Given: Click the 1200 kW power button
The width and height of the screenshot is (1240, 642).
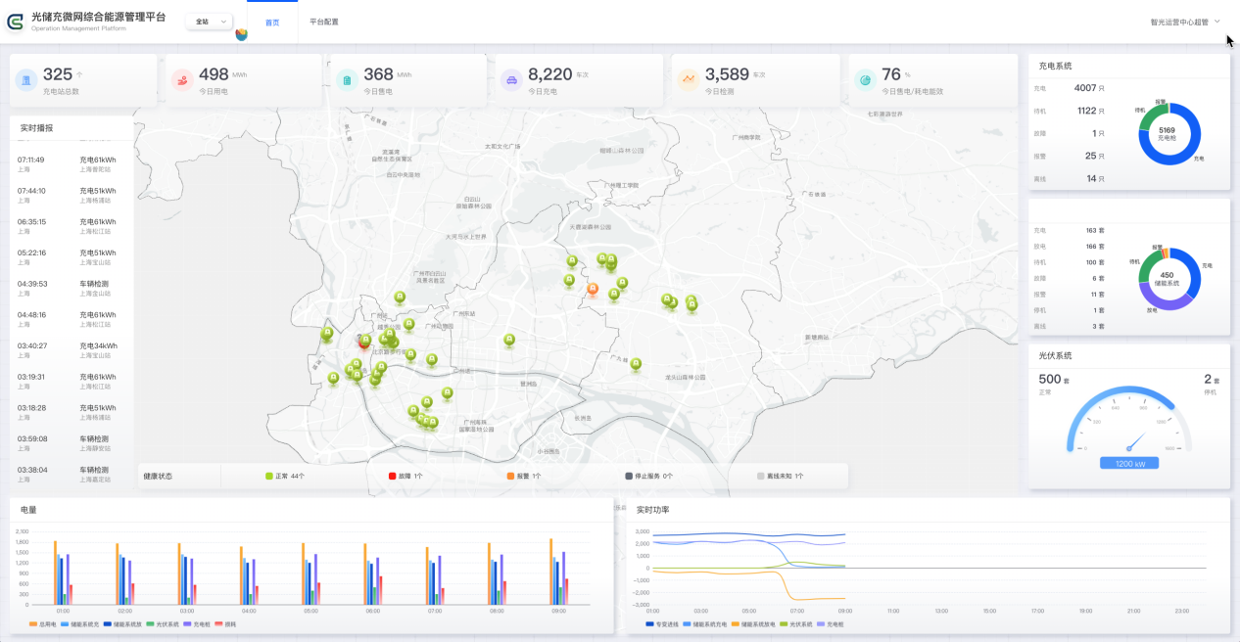Looking at the screenshot, I should click(x=1128, y=463).
